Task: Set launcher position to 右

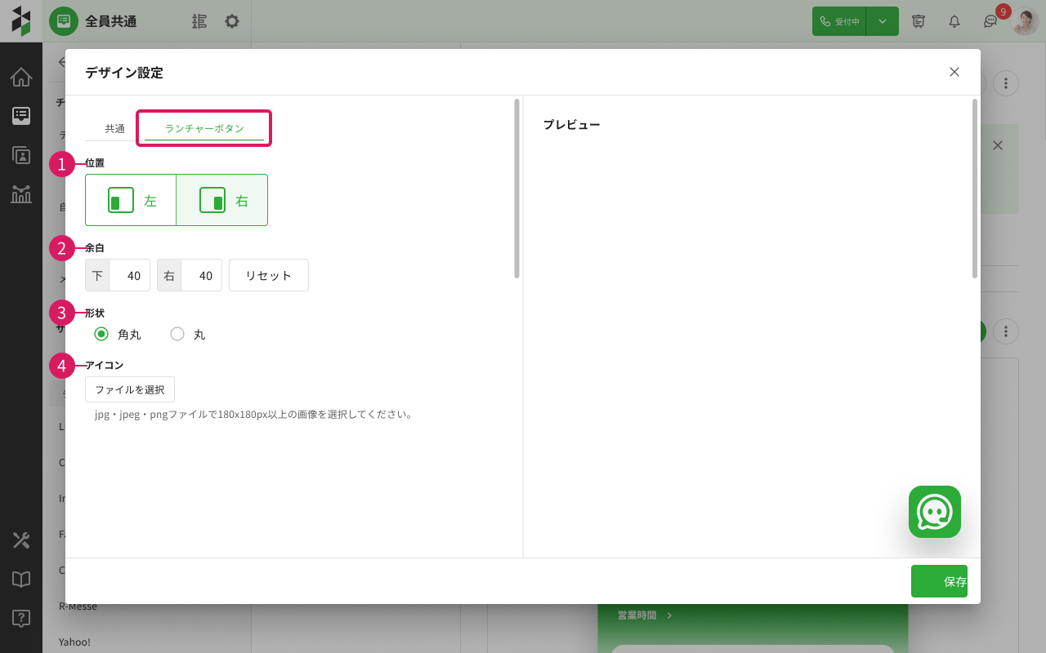Action: (222, 200)
